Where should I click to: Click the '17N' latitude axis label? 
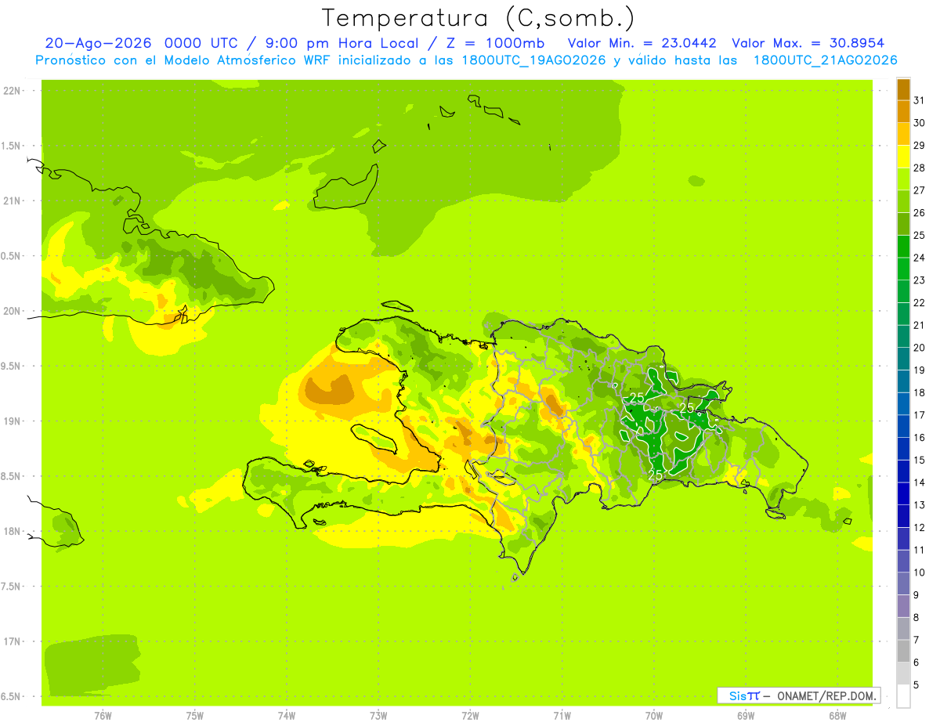point(13,641)
